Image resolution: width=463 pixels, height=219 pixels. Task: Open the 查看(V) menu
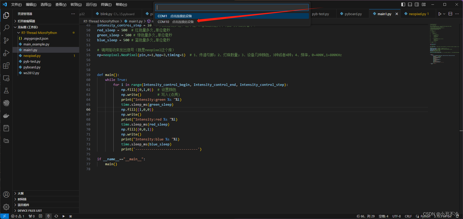pos(61,5)
